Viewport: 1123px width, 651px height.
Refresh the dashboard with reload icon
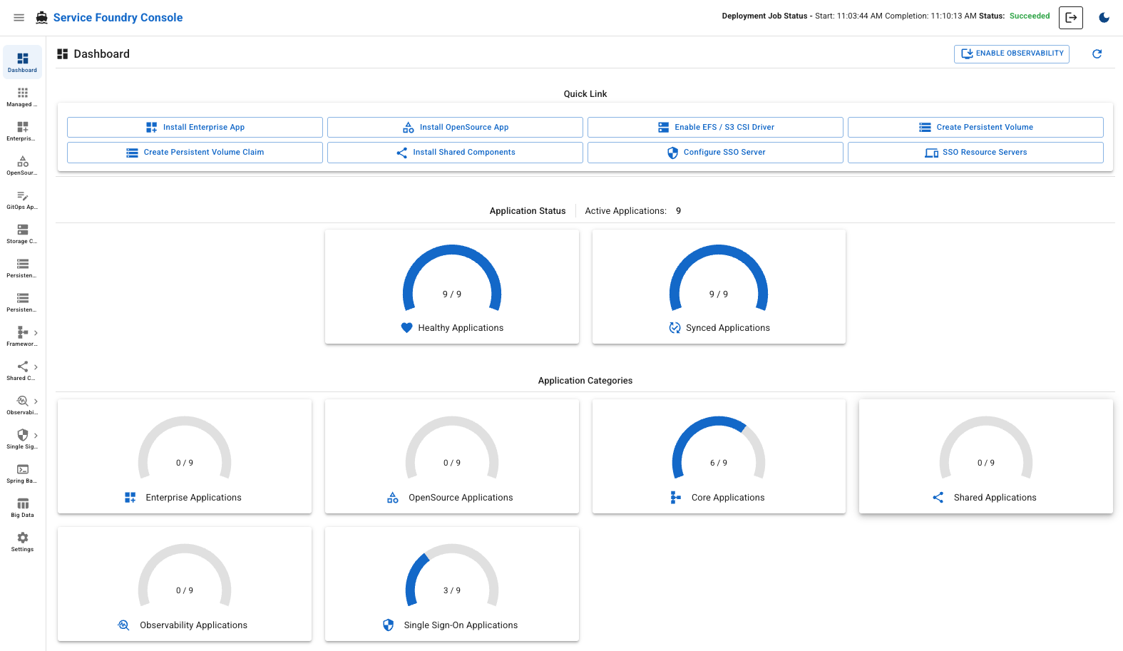1097,54
